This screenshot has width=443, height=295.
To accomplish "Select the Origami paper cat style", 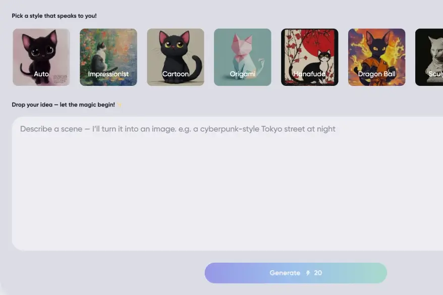I will tap(242, 57).
